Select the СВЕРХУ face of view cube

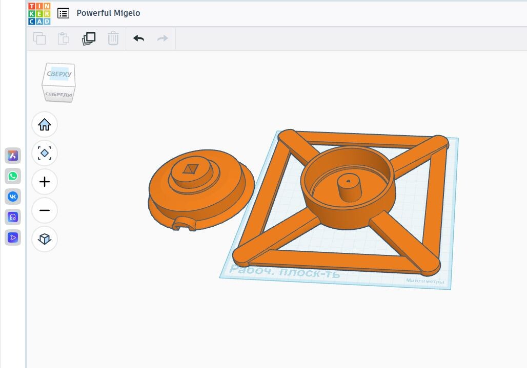pos(59,74)
